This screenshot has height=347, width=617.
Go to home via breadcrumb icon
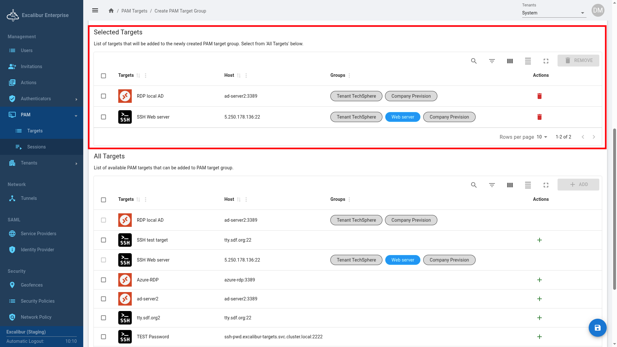[111, 11]
